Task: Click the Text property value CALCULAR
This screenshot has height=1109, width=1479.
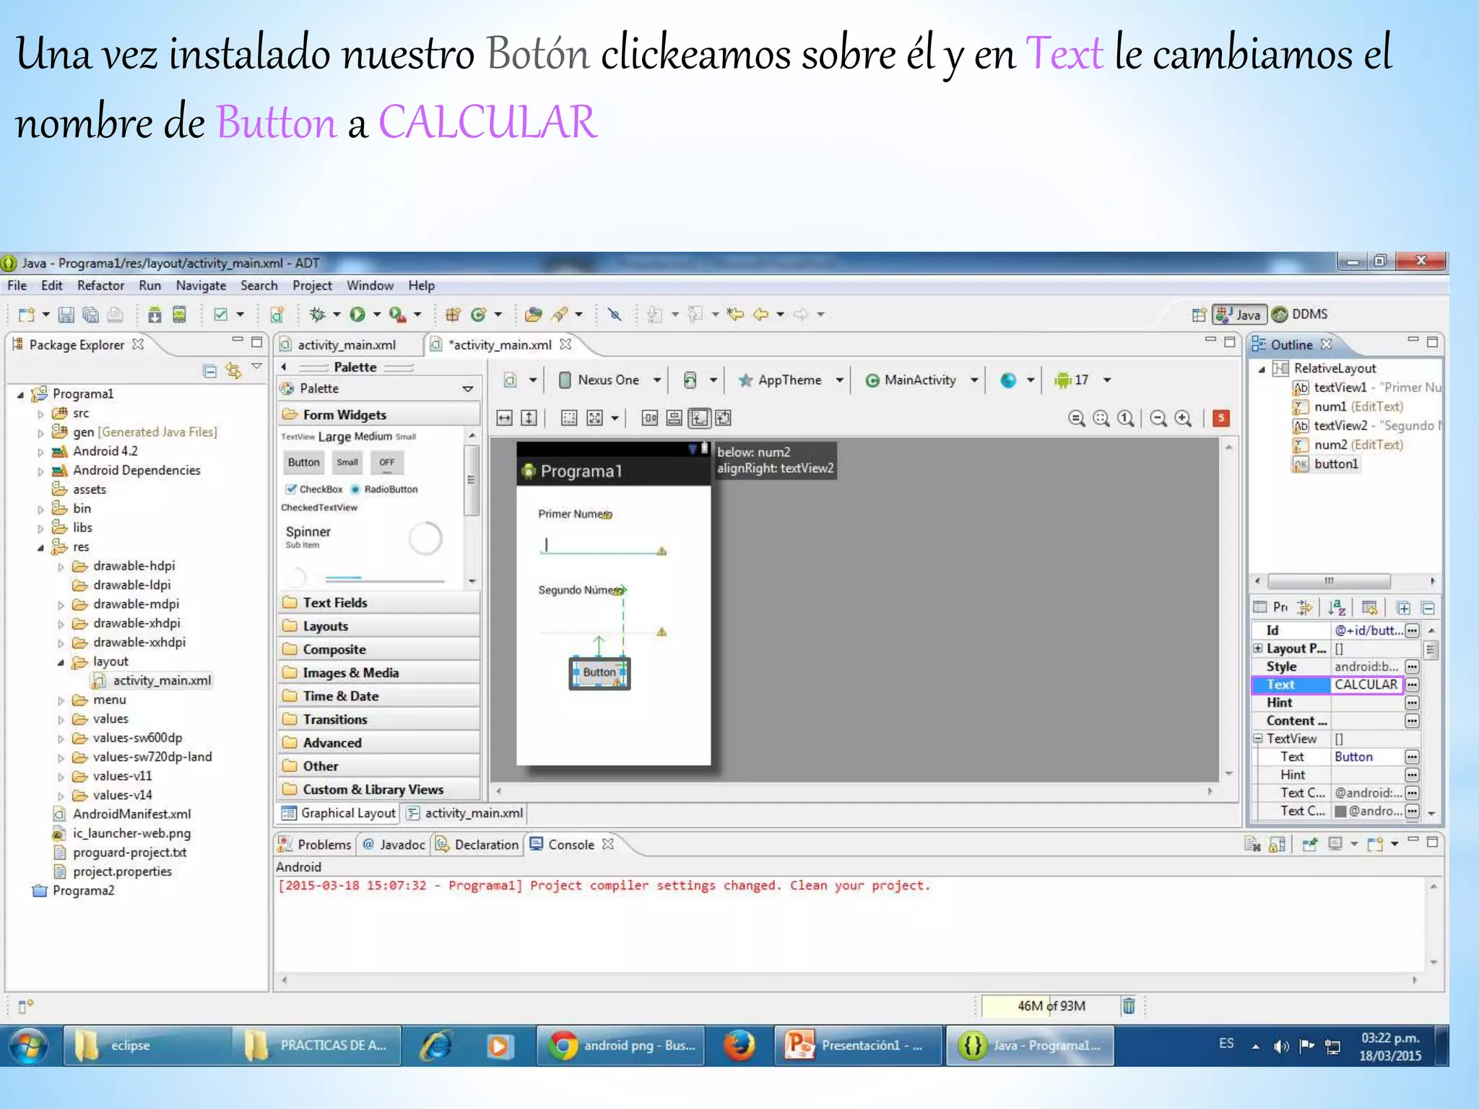Action: coord(1366,684)
